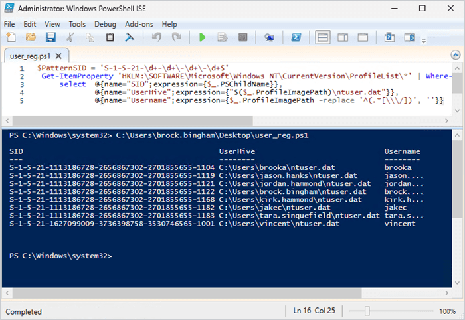465x320 pixels.
Task: Click the SID ending in 1121
Action: coord(112,183)
